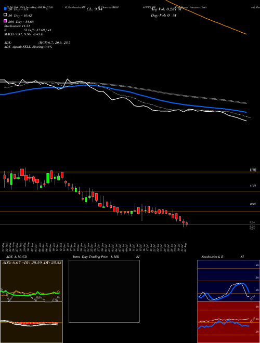Click the magenta 200 Day legend swatch
This screenshot has width=260, height=343.
click(x=5, y=21)
